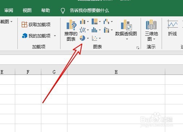Select column H header

point(116,72)
